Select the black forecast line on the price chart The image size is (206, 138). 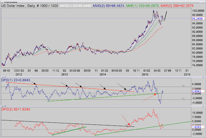pos(165,16)
